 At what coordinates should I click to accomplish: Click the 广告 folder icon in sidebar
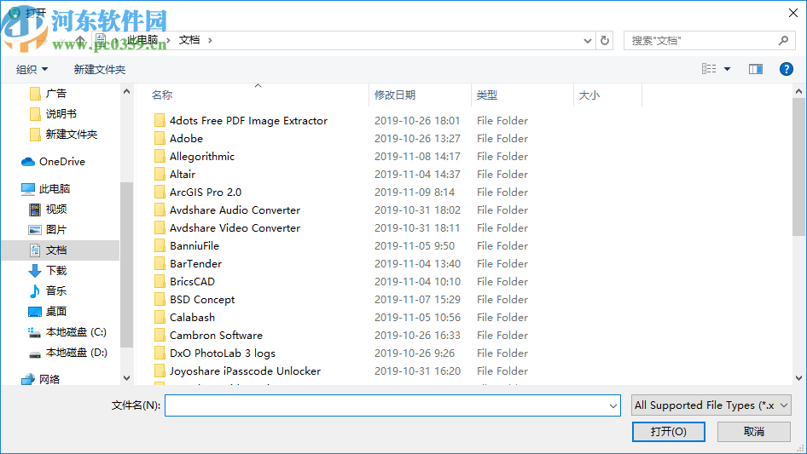pyautogui.click(x=35, y=94)
